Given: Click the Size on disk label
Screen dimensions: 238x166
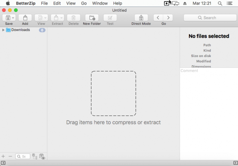Looking at the screenshot, I should pos(201,56).
